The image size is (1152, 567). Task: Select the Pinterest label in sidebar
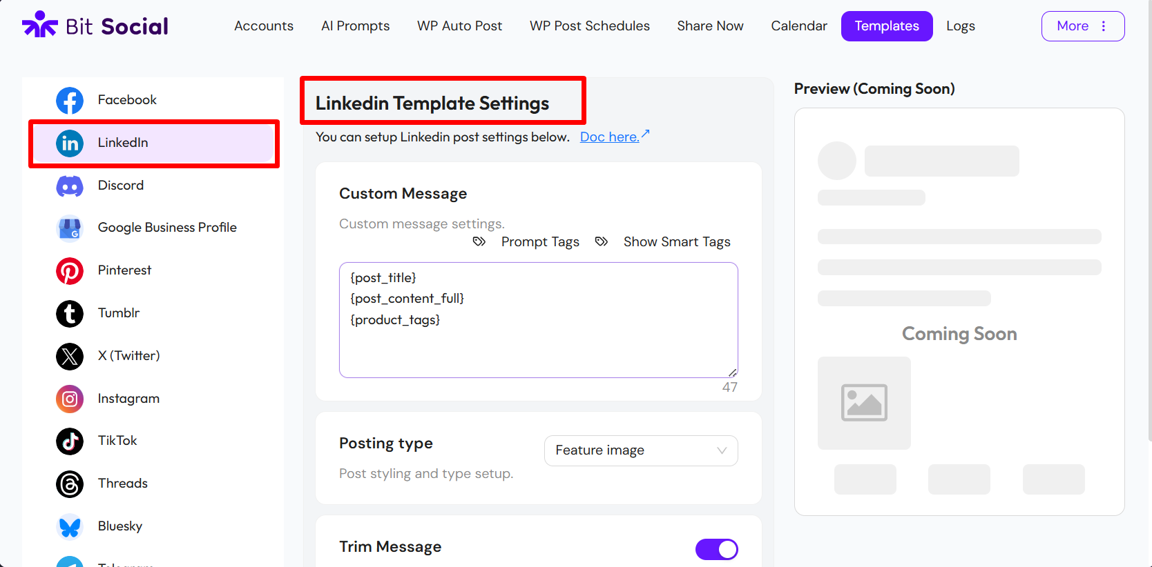click(124, 270)
